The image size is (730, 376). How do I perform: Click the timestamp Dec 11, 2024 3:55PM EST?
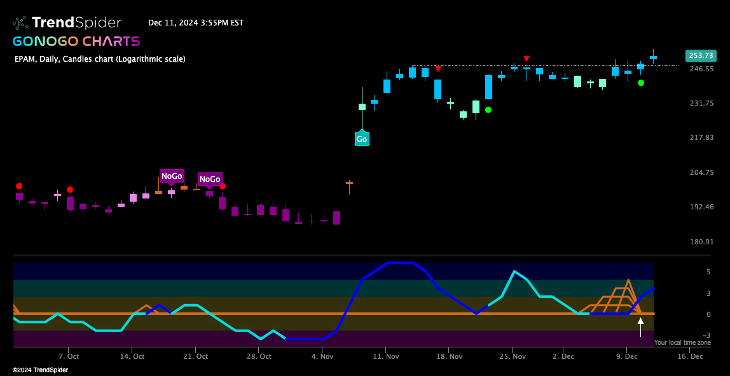[196, 22]
